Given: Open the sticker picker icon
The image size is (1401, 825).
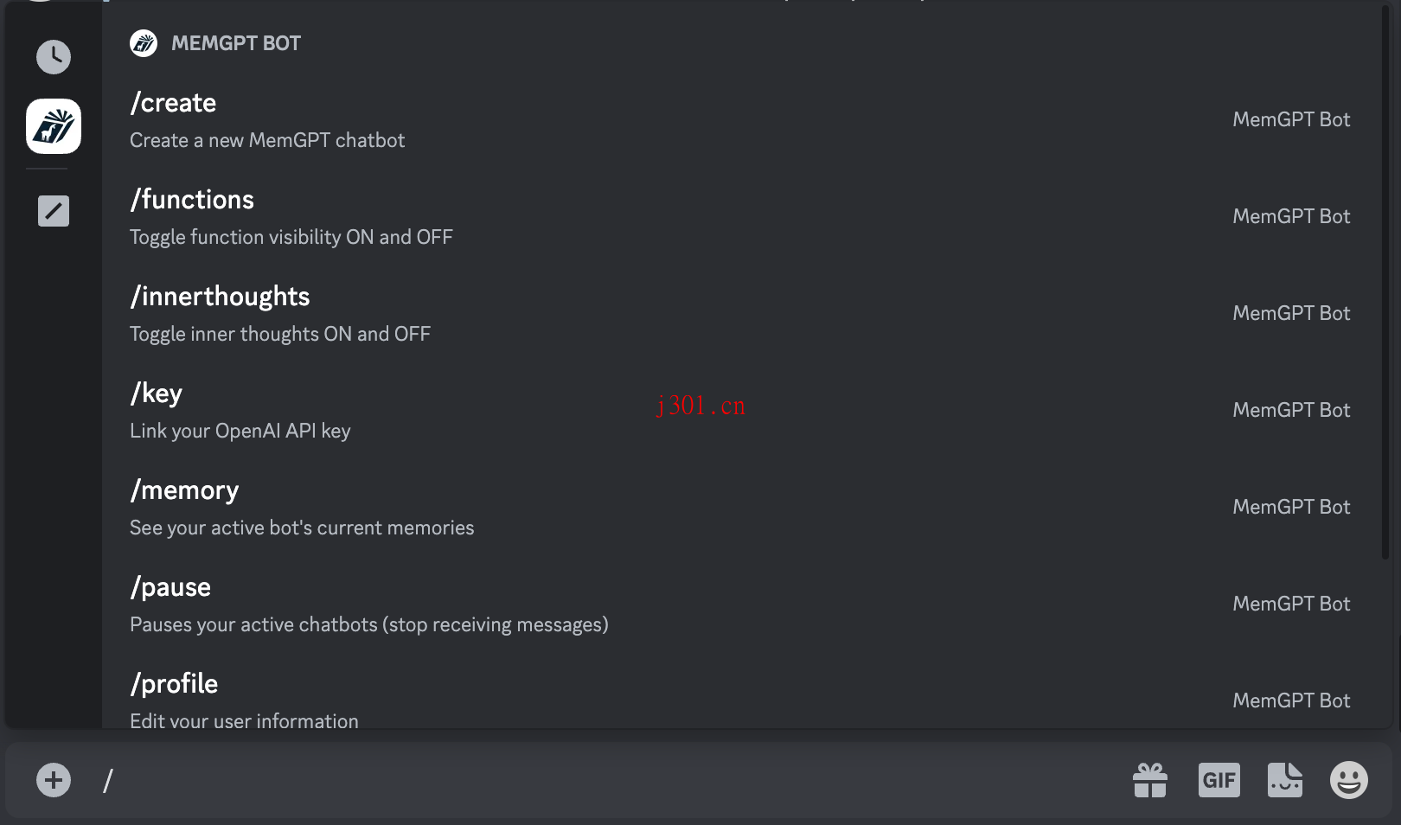Looking at the screenshot, I should pyautogui.click(x=1285, y=780).
